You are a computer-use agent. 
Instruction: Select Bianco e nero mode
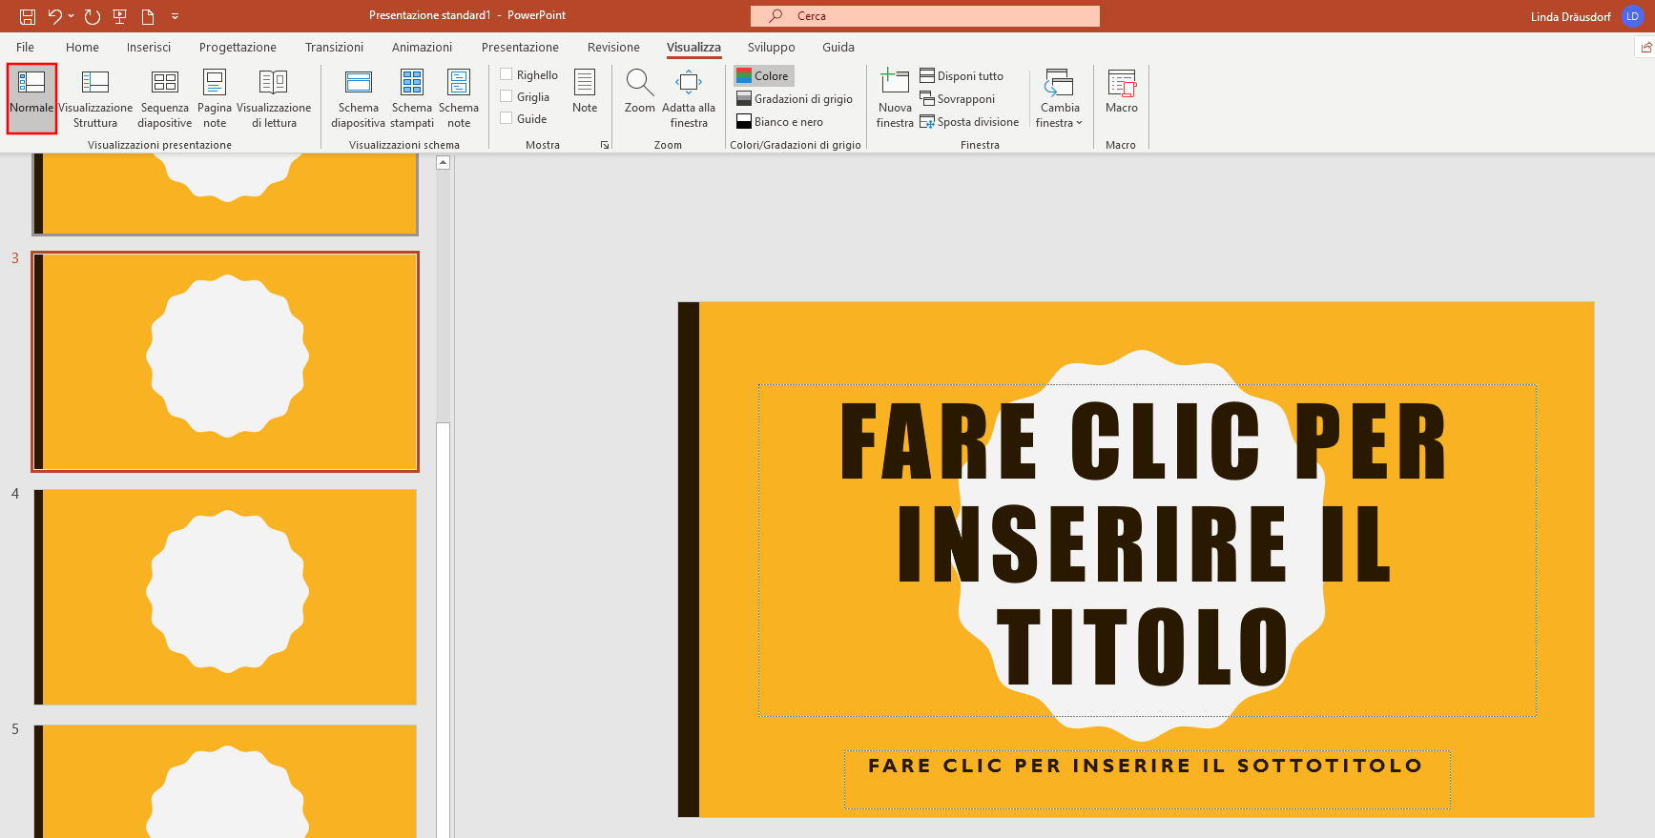780,122
